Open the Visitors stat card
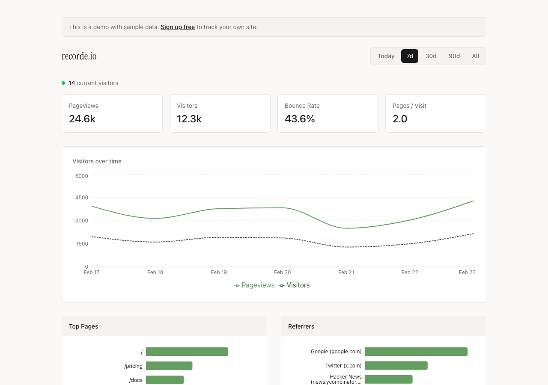 point(220,113)
